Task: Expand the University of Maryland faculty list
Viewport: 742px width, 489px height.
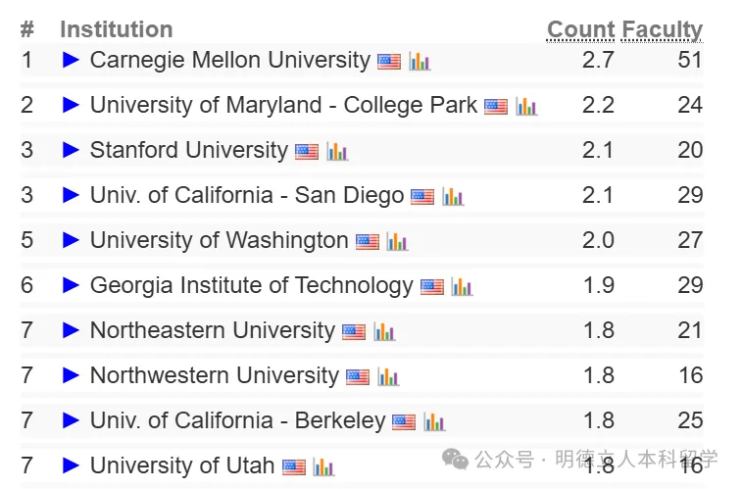Action: (71, 105)
